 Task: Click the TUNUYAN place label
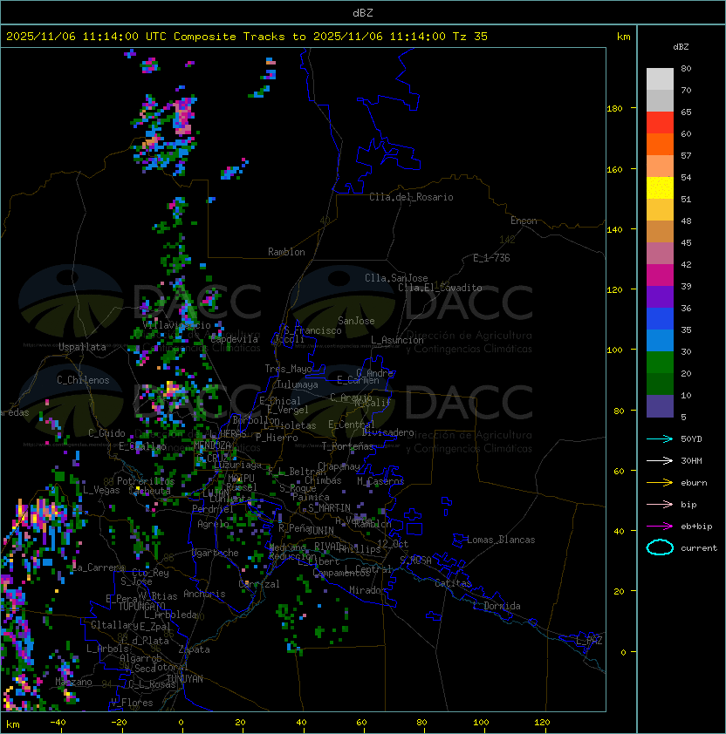pyautogui.click(x=185, y=679)
